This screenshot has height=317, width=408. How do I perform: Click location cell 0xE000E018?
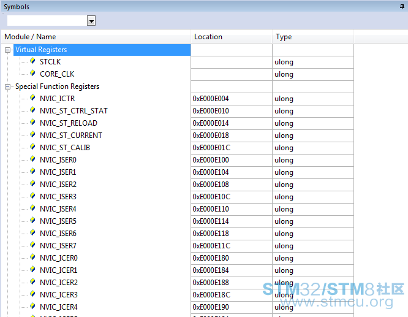click(232, 136)
